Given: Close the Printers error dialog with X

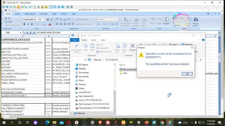Looking at the screenshot, I should (x=192, y=48).
